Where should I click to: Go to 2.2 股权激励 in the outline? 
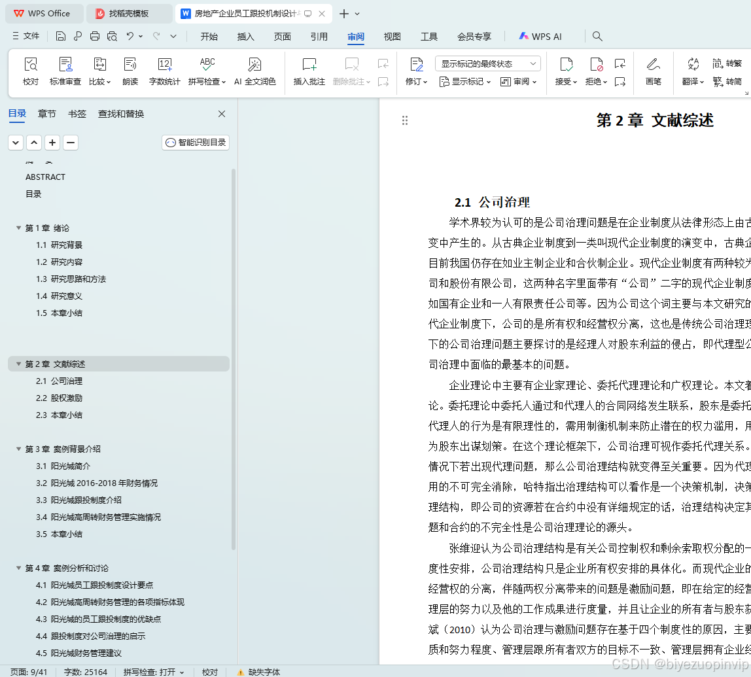tap(60, 398)
